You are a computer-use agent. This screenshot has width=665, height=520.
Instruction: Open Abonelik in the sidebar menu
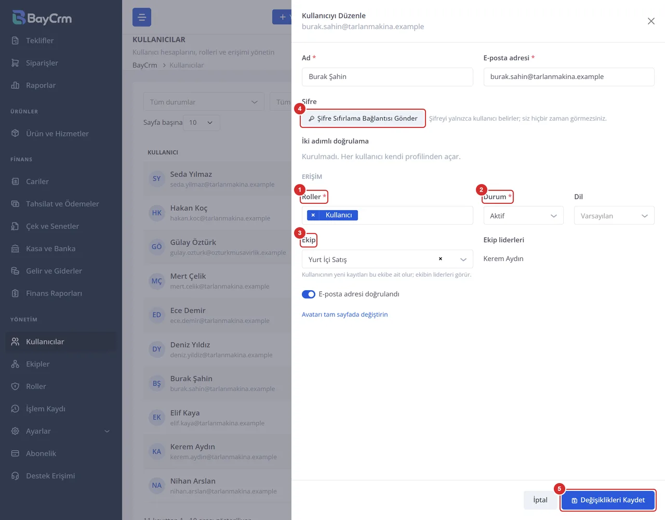pyautogui.click(x=61, y=453)
